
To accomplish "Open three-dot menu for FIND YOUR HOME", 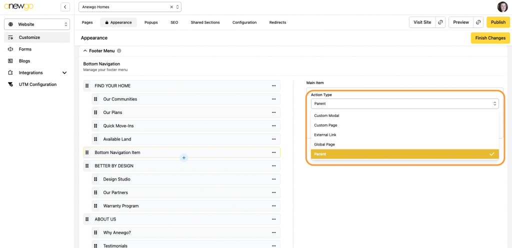I will (x=273, y=86).
